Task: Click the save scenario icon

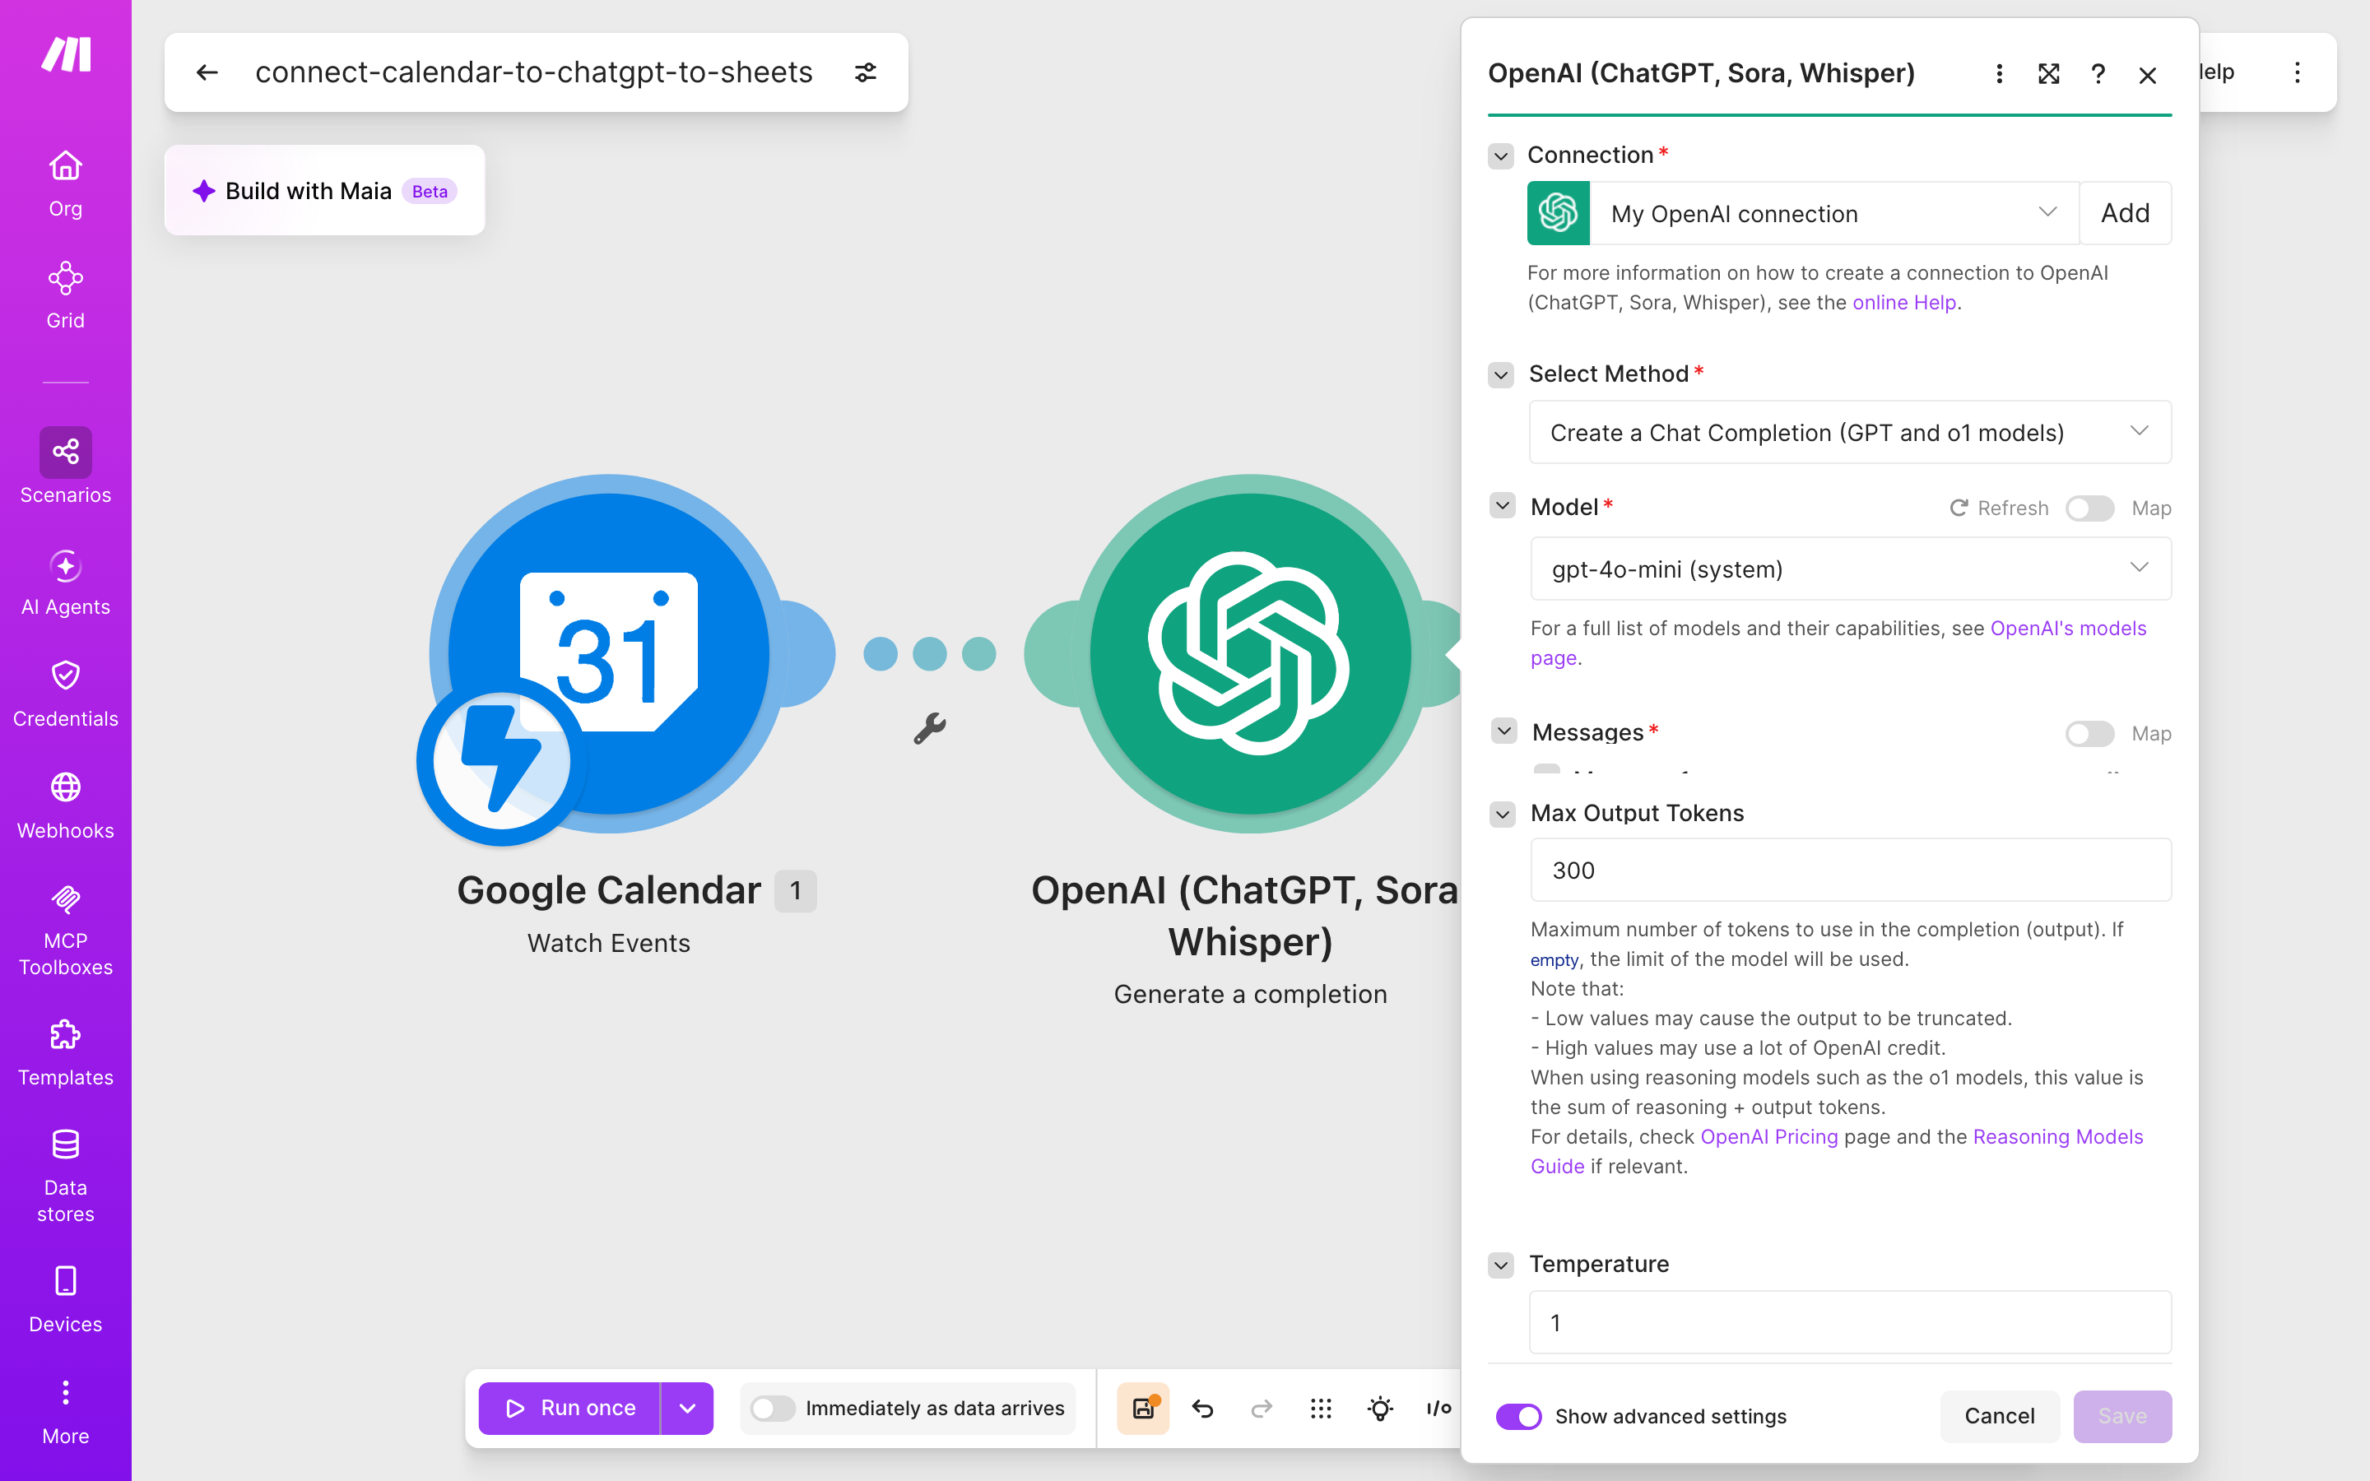Action: click(x=1143, y=1409)
